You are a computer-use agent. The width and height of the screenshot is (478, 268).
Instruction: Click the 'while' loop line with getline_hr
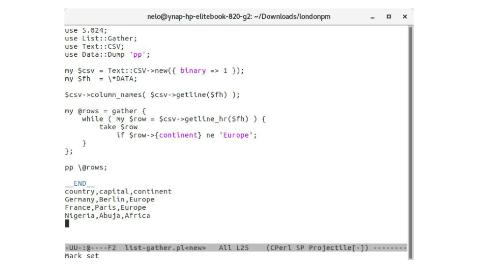[174, 119]
